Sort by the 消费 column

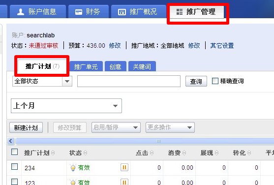(177, 153)
